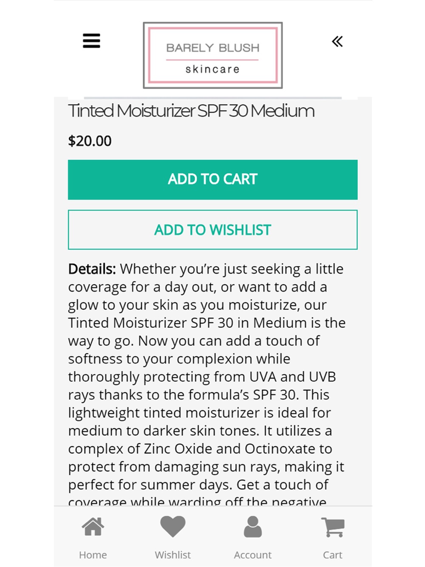Tap the Cart shopping cart icon
425x567 pixels.
(333, 527)
